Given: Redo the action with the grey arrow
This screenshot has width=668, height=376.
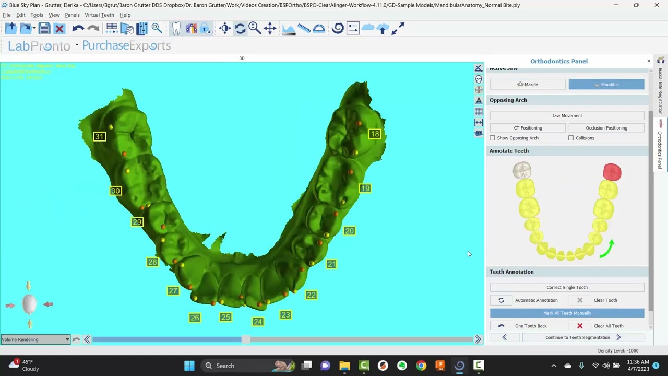Looking at the screenshot, I should [93, 29].
